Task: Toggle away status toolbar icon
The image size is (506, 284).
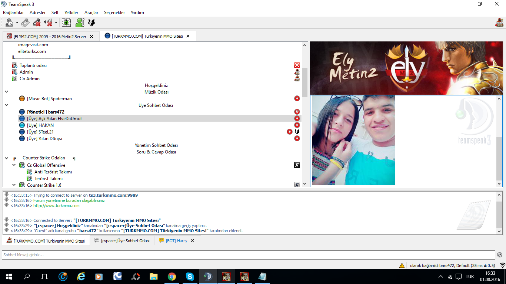Action: pos(9,23)
